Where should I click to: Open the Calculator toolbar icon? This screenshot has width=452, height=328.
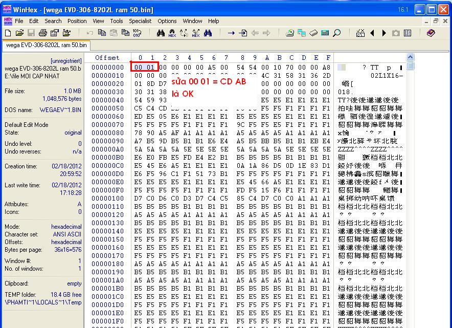click(x=325, y=33)
